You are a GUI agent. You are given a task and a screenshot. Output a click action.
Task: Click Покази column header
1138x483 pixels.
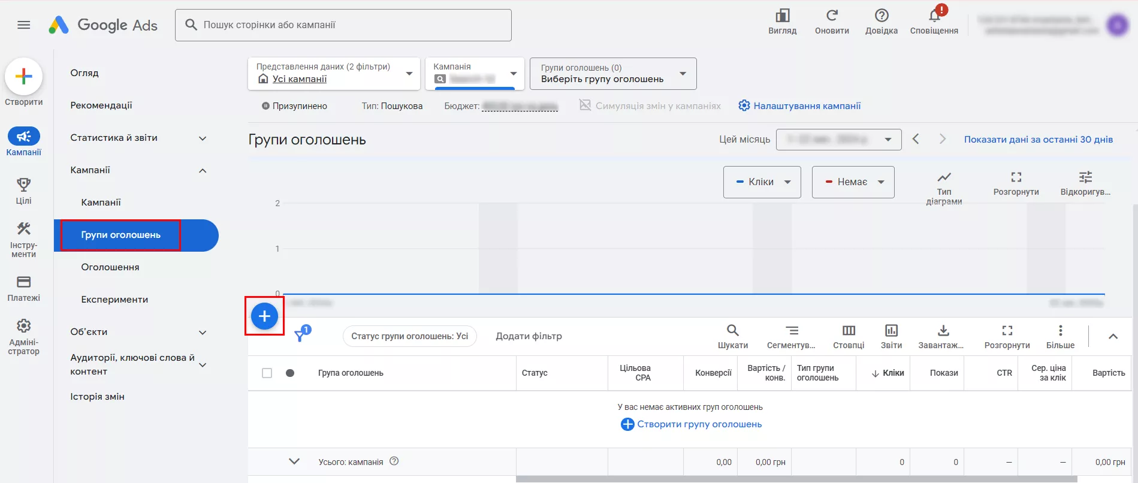point(944,373)
